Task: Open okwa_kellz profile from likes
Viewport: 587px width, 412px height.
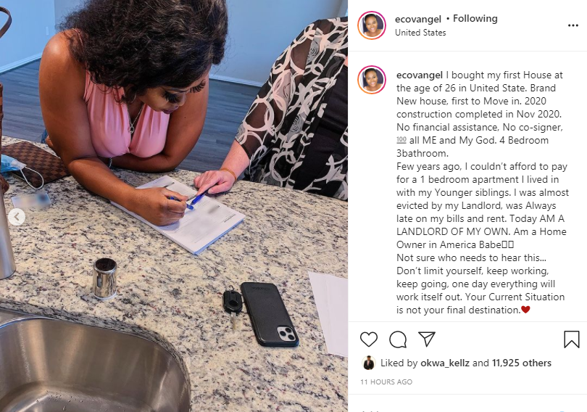Action: [445, 363]
